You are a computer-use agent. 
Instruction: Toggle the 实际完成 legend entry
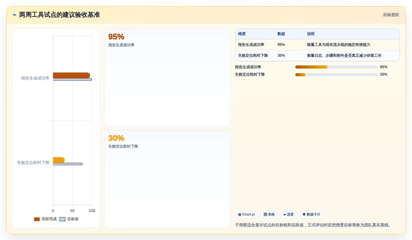[x=45, y=219]
